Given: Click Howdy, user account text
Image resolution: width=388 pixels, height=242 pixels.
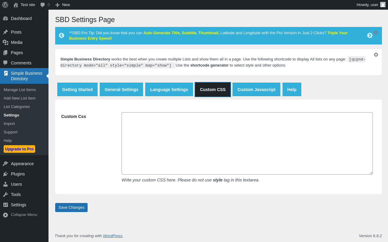Looking at the screenshot, I should [367, 5].
